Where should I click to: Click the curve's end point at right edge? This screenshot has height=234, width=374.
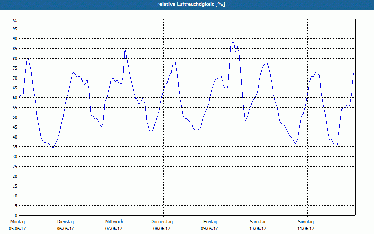[353, 73]
